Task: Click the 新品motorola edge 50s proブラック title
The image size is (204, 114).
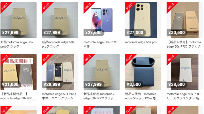Action: pos(58,44)
